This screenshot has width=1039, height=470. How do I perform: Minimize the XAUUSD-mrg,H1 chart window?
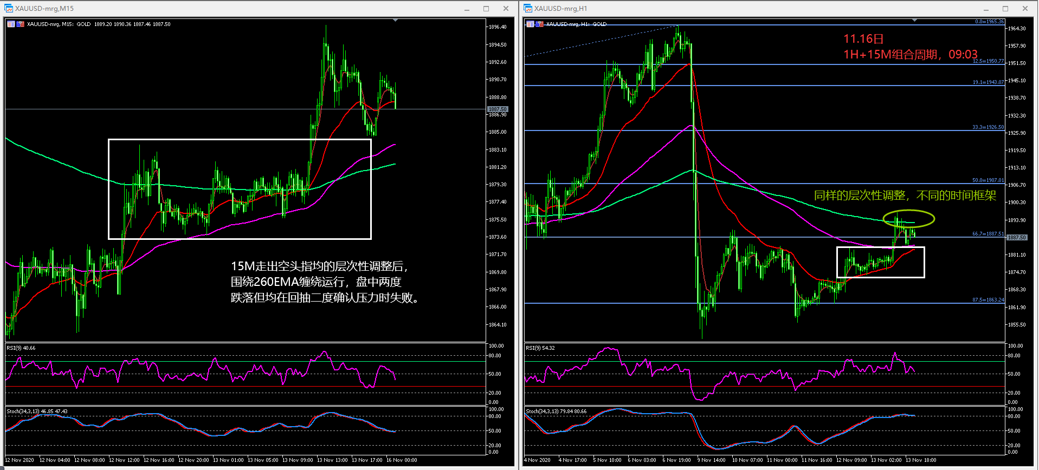pyautogui.click(x=986, y=9)
